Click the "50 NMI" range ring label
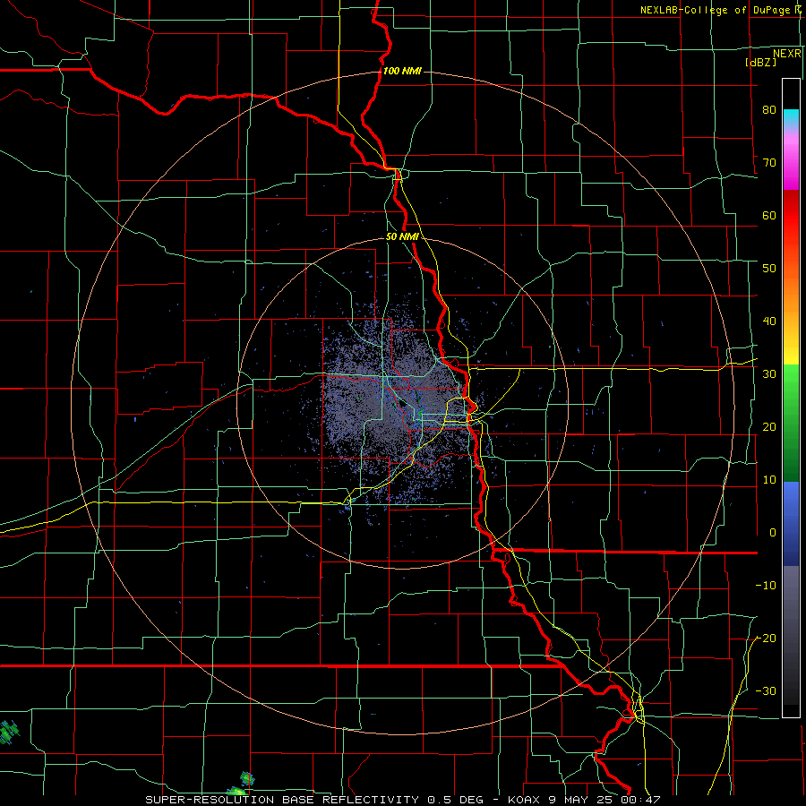 point(402,236)
